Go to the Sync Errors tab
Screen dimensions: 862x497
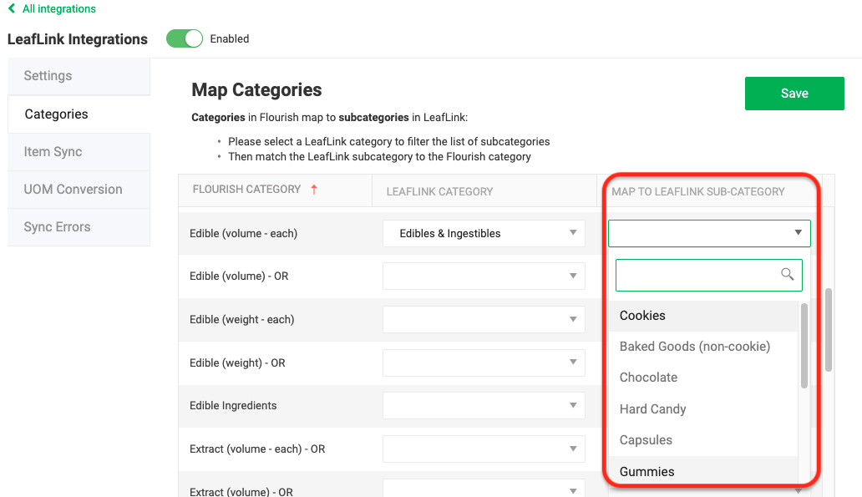tap(79, 227)
